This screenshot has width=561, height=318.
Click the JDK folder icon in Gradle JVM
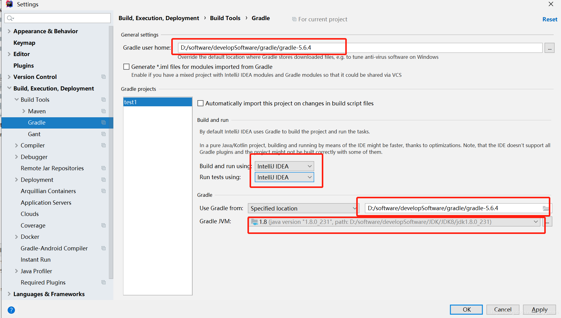(254, 222)
